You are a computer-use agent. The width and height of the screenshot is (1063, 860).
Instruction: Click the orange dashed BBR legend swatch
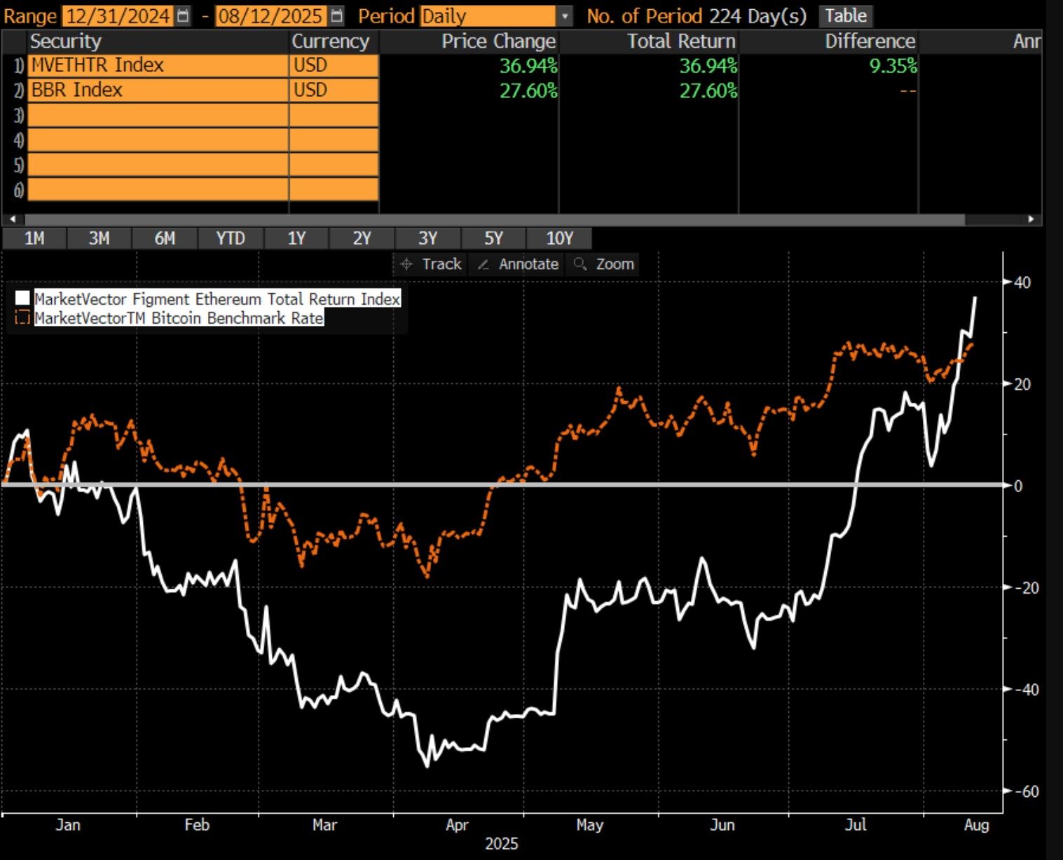pyautogui.click(x=22, y=318)
